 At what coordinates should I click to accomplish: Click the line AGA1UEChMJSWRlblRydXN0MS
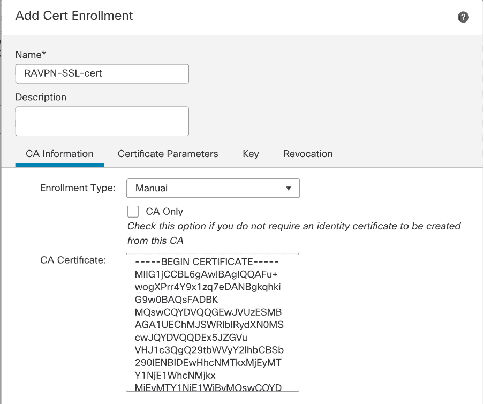(209, 325)
